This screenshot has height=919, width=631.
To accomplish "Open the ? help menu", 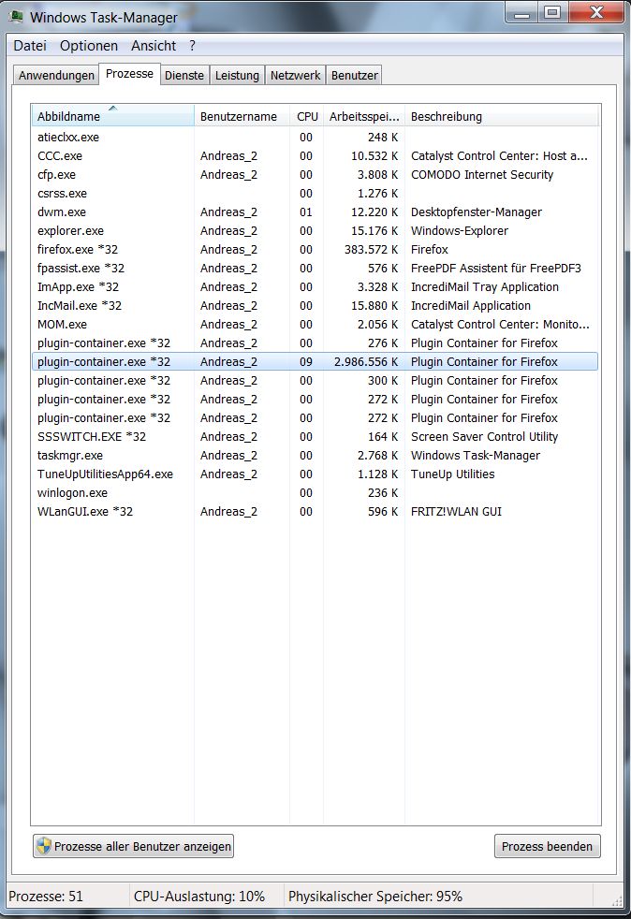I will 192,46.
